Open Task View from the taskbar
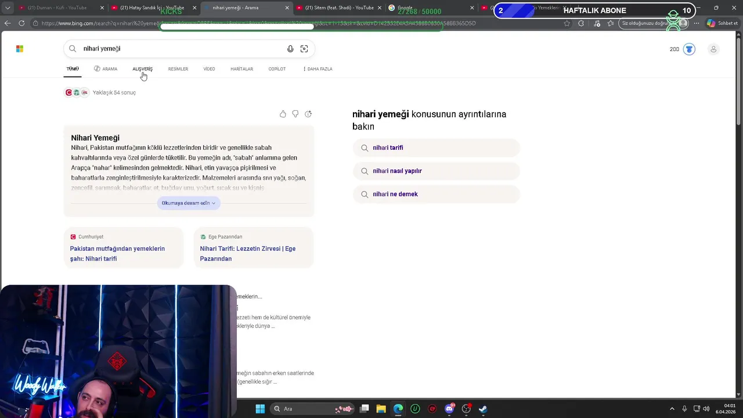This screenshot has width=743, height=418. coord(365,409)
